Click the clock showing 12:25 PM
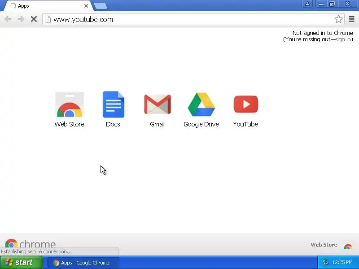 pyautogui.click(x=342, y=262)
